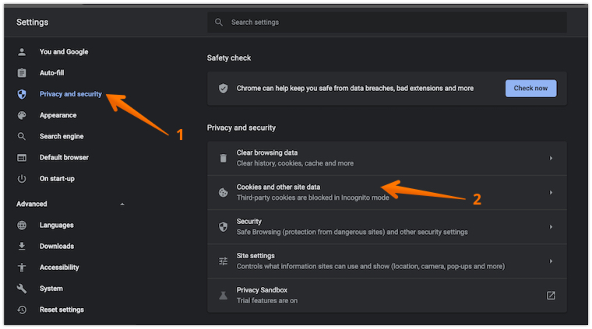Click into the Search settings field

click(x=389, y=23)
